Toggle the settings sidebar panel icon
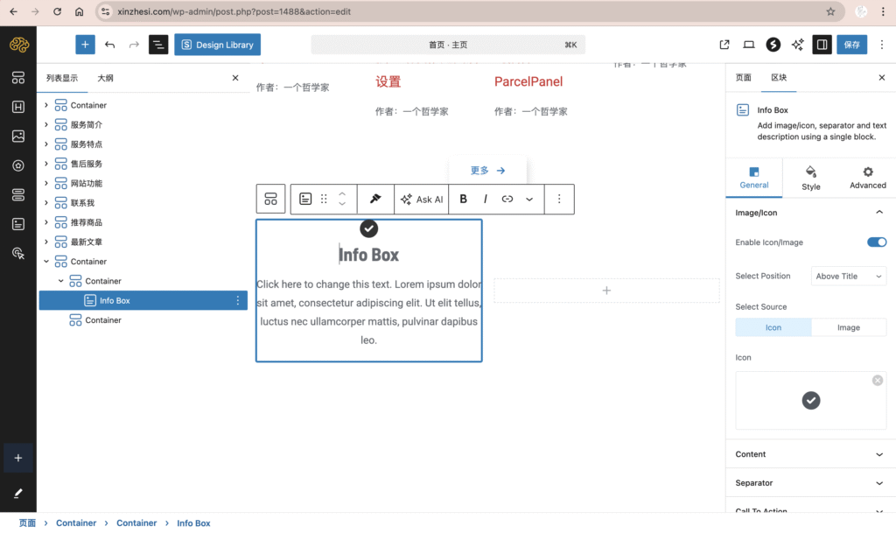896x533 pixels. 822,45
